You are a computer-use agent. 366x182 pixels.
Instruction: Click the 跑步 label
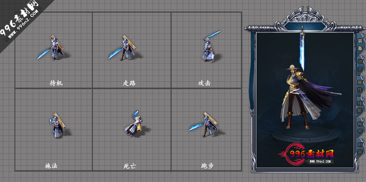coord(207,166)
